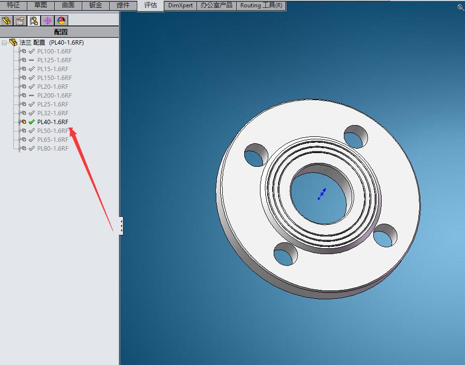Select the PL80-1.6RF configuration
Screen dimensions: 465x365
coord(52,149)
